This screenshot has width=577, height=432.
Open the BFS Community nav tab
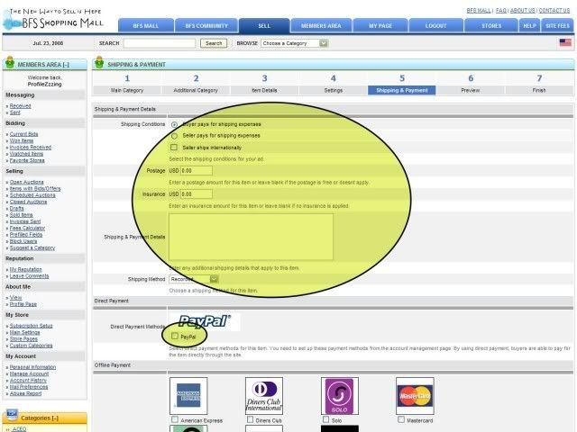click(x=206, y=26)
